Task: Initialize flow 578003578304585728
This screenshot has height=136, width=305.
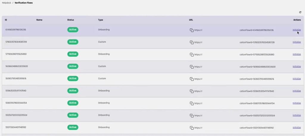Action: 297,42
